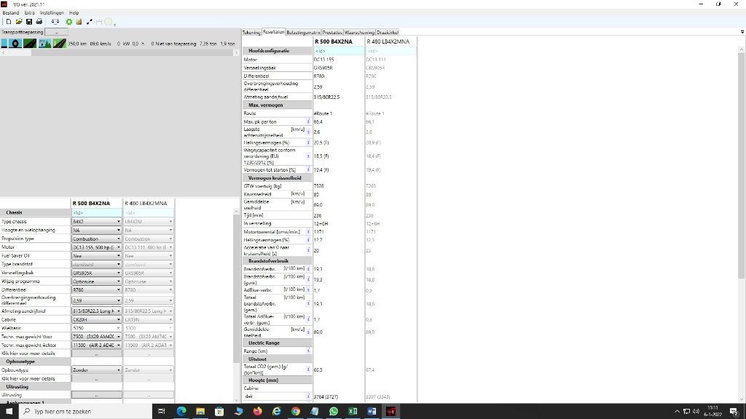Click the diagonal arrows expand icon

[x=89, y=22]
